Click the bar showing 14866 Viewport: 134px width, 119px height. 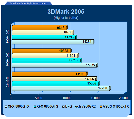click(54, 79)
